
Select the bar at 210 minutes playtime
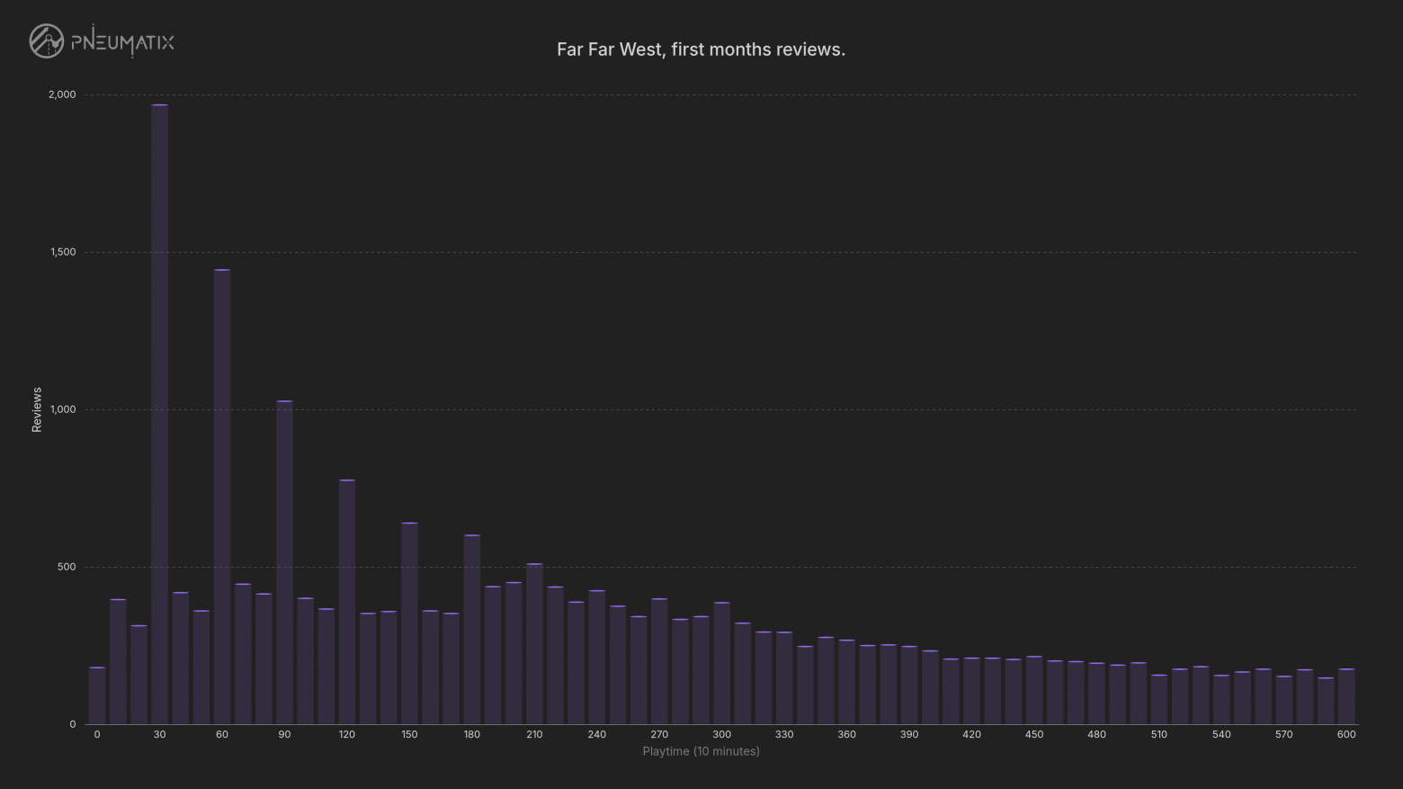click(x=534, y=644)
